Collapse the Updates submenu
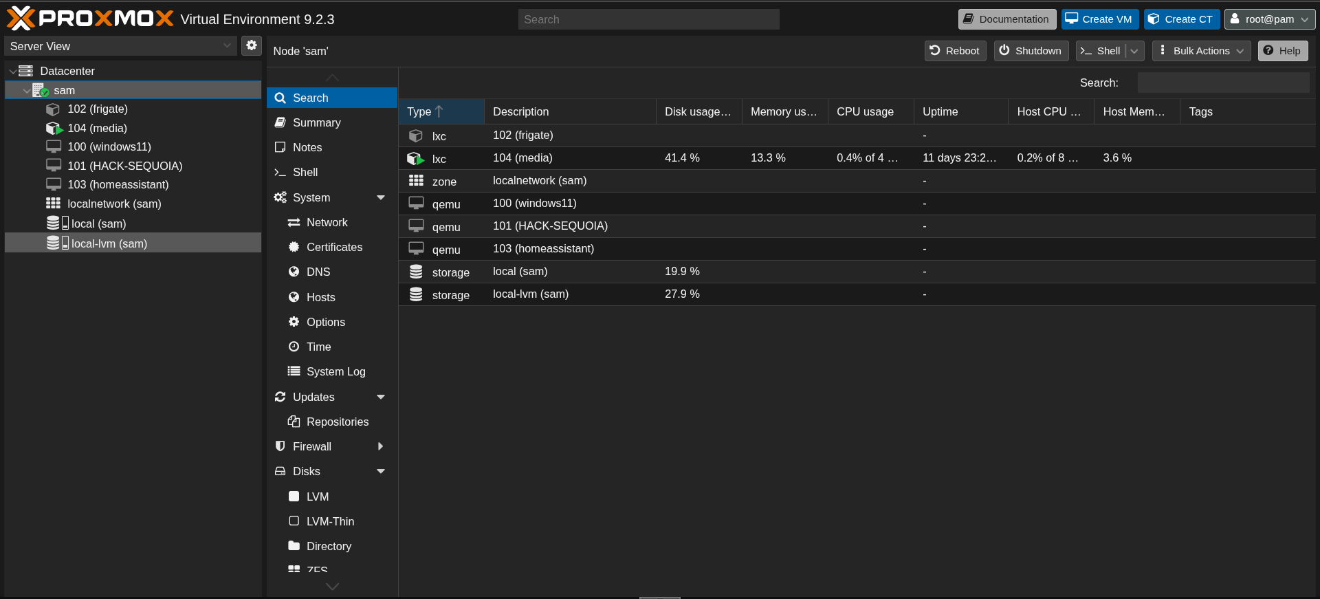 381,397
